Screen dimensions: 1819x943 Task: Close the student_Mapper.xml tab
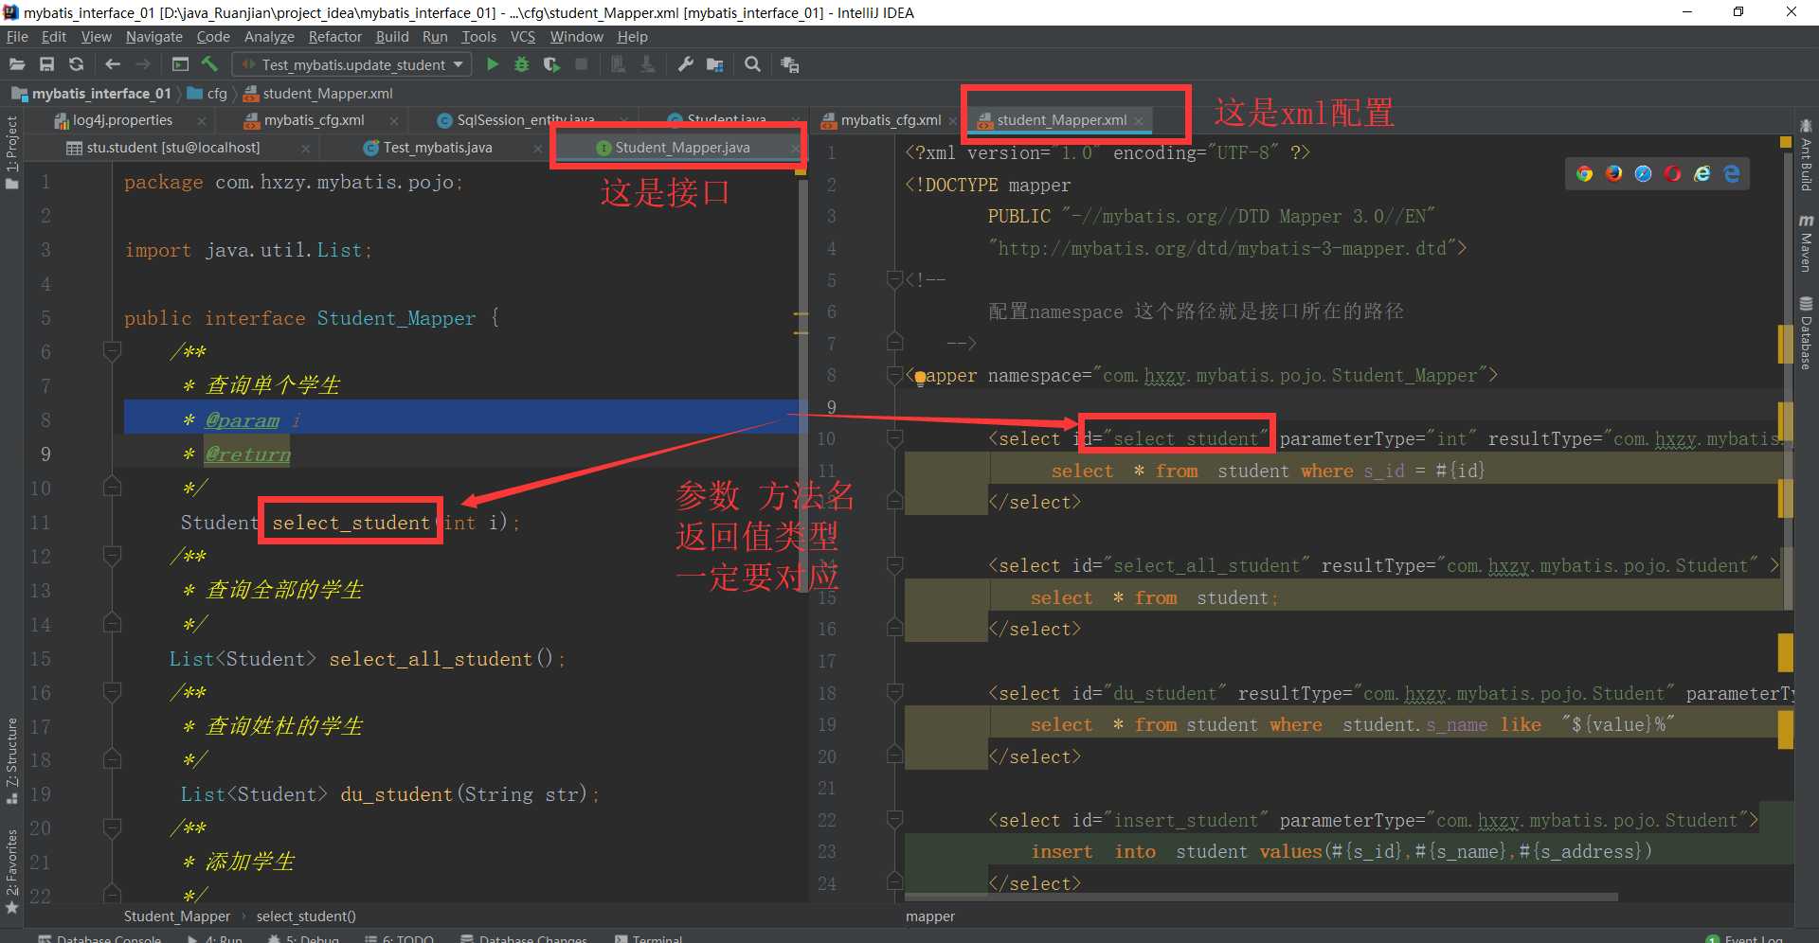click(x=1139, y=121)
